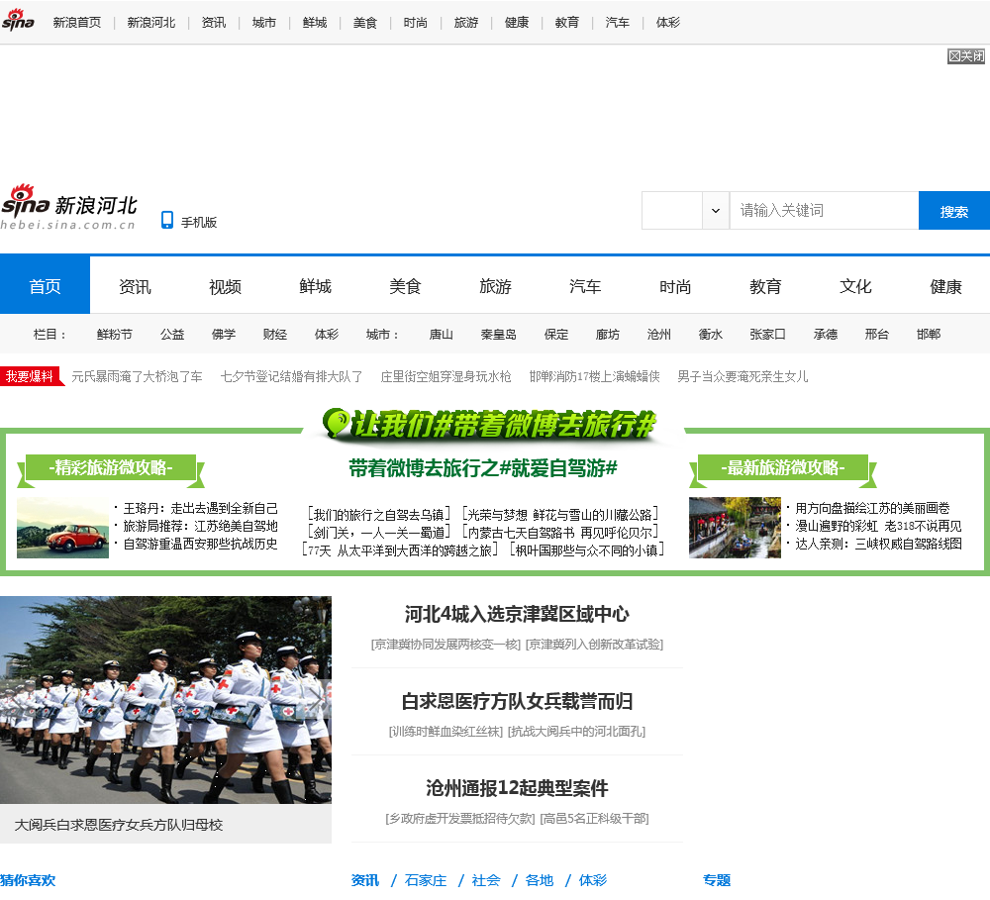Screen dimensions: 990x900
Task: Open the 佛学 column link
Action: tap(224, 334)
